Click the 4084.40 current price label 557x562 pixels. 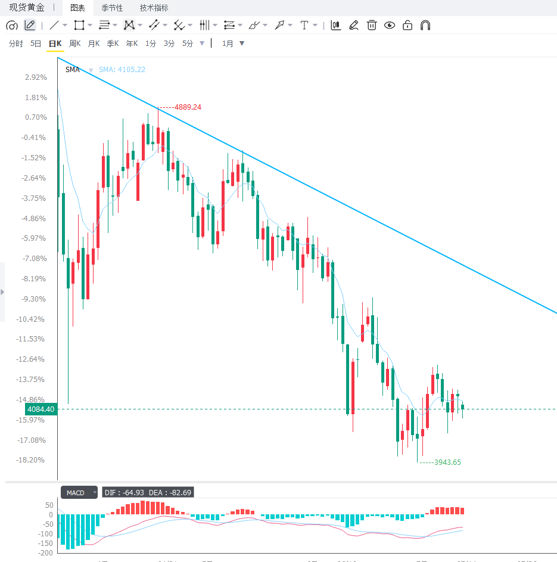[41, 409]
